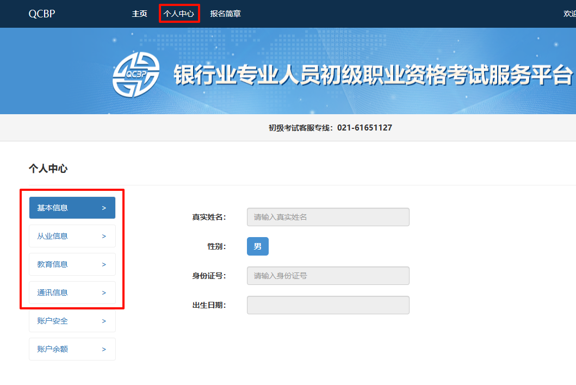Click the chevron arrow on 账户余额
This screenshot has width=576, height=385.
click(104, 349)
